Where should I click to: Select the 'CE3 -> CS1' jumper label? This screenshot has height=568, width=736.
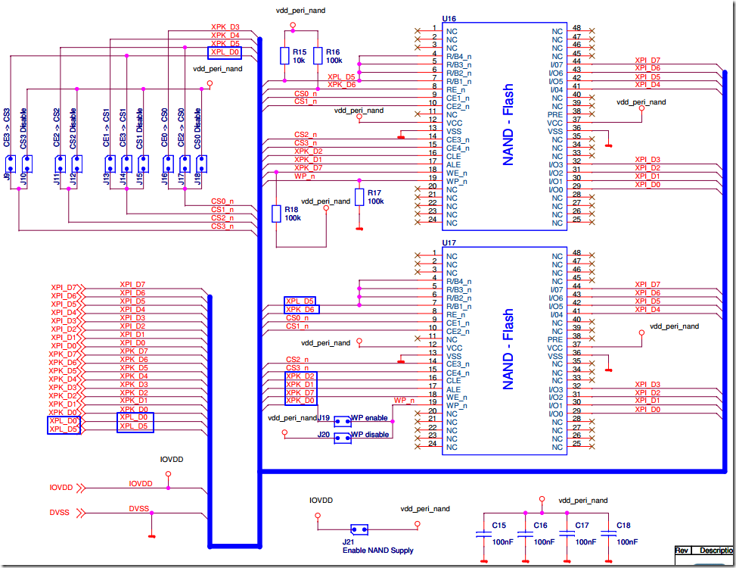click(123, 127)
